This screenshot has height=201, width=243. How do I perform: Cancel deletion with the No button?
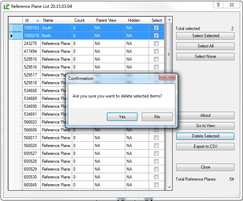tap(157, 117)
